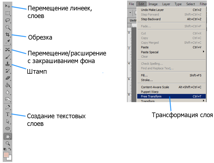Screen dimensions: 214x163
Task: Select the Path Selection tool
Action: point(7,121)
